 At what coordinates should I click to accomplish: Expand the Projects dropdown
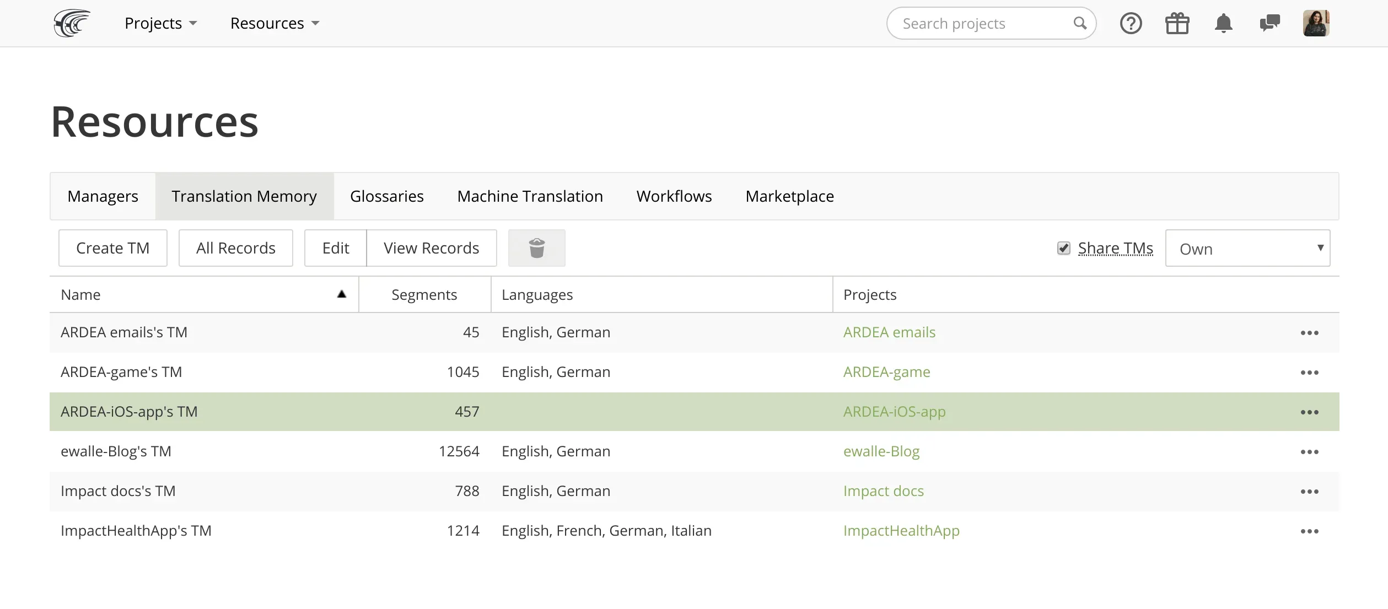[160, 23]
